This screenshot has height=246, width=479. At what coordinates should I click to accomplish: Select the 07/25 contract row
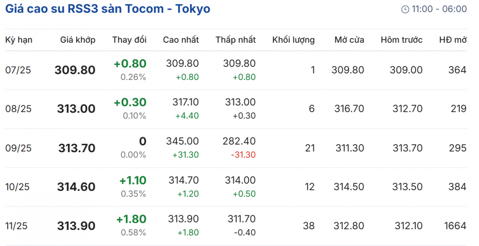pos(18,70)
